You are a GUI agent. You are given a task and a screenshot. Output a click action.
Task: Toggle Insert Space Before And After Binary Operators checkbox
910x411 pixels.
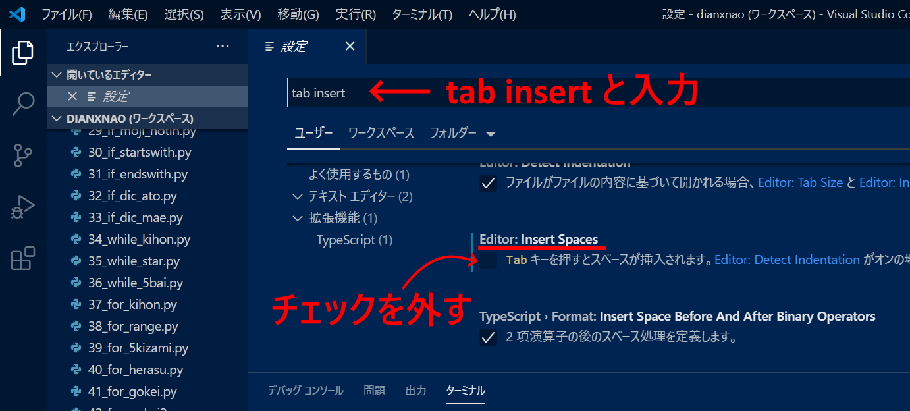(488, 337)
